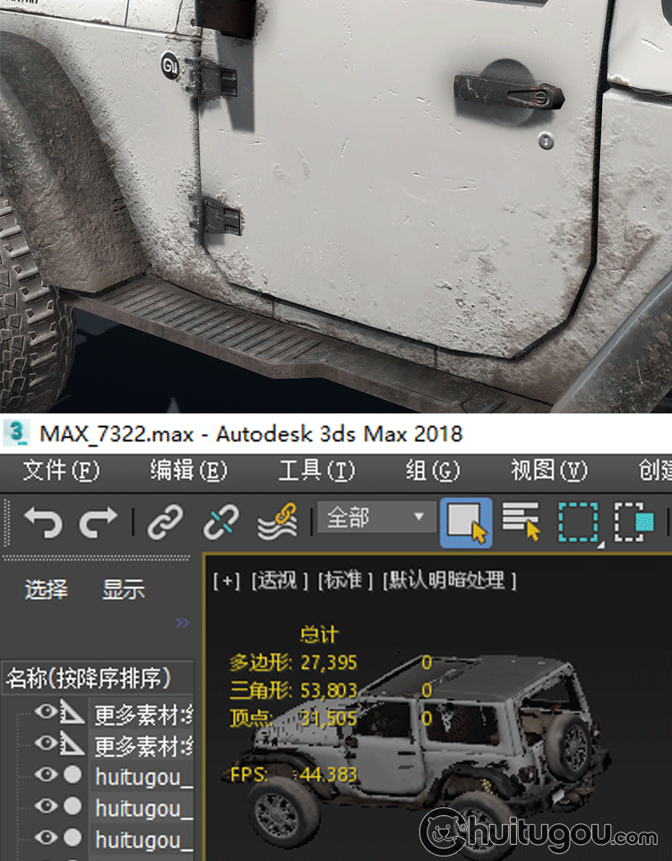This screenshot has width=672, height=861.
Task: Click the [透视] viewport view label
Action: (x=280, y=581)
